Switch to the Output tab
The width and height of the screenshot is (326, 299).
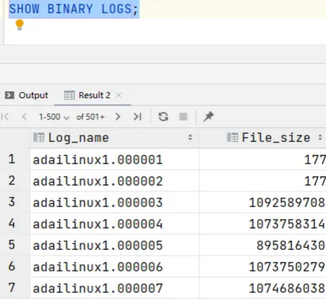pyautogui.click(x=26, y=95)
